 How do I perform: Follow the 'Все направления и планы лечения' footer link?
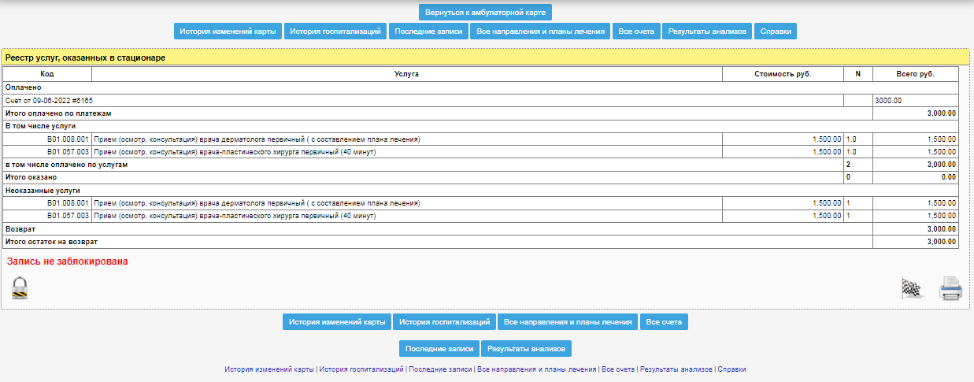point(536,369)
